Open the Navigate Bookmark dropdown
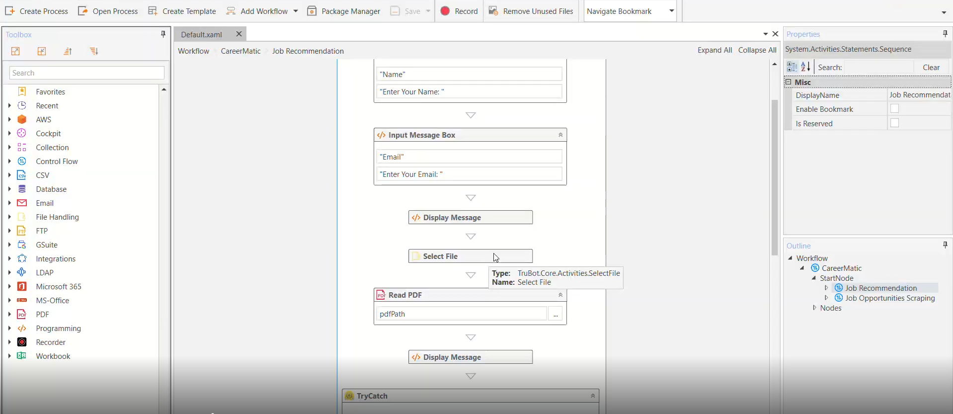Screen dimensions: 953x414 pyautogui.click(x=671, y=11)
